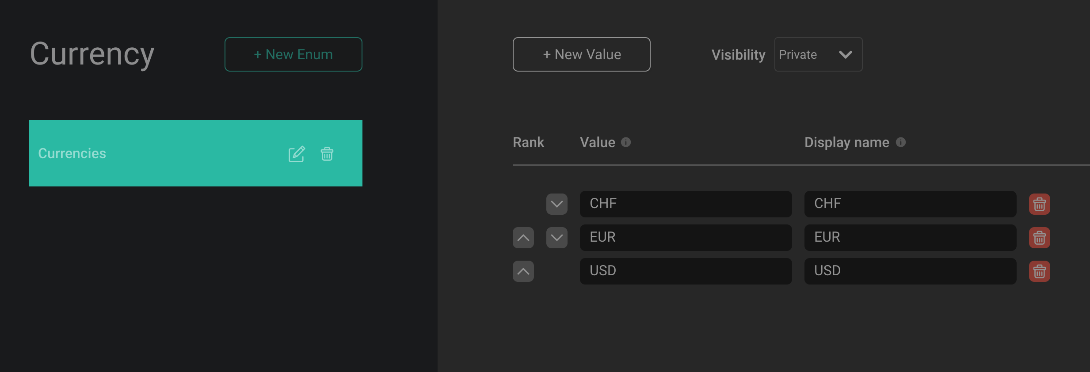This screenshot has width=1090, height=372.
Task: Move CHF down in rank
Action: click(556, 204)
